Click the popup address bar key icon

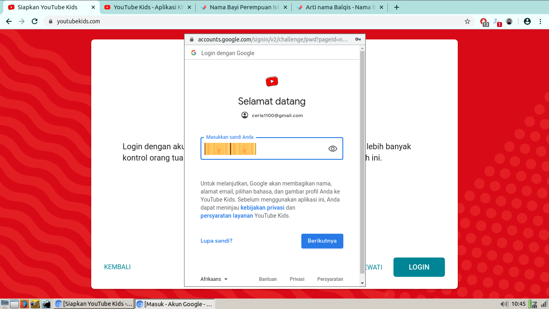pos(358,39)
